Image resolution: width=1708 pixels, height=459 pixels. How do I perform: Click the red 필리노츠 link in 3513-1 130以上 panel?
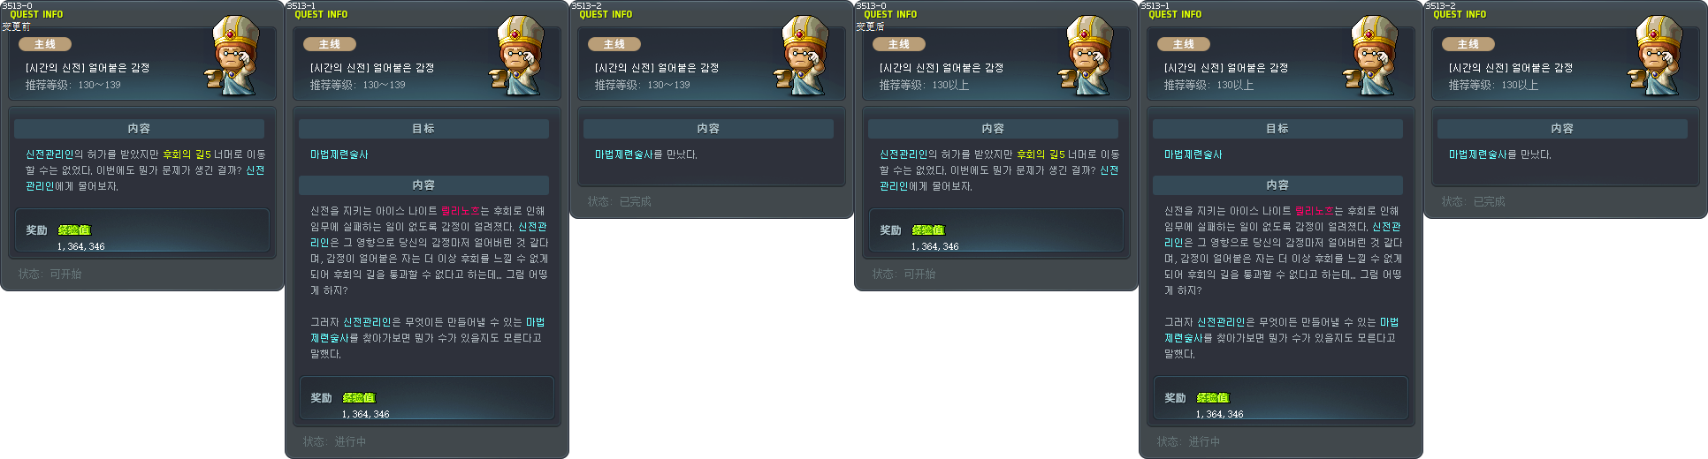pyautogui.click(x=1314, y=211)
